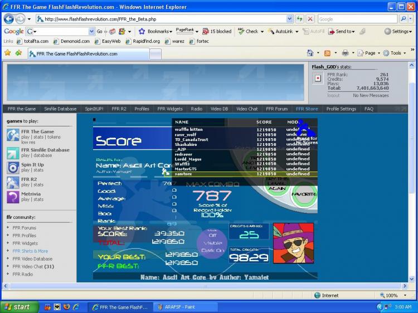Click the Refresh page icon

pyautogui.click(x=300, y=19)
